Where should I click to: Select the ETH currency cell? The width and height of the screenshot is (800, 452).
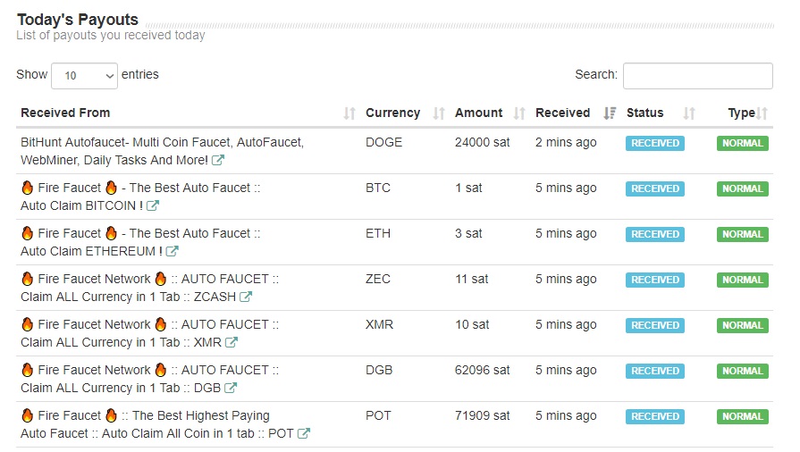coord(378,233)
